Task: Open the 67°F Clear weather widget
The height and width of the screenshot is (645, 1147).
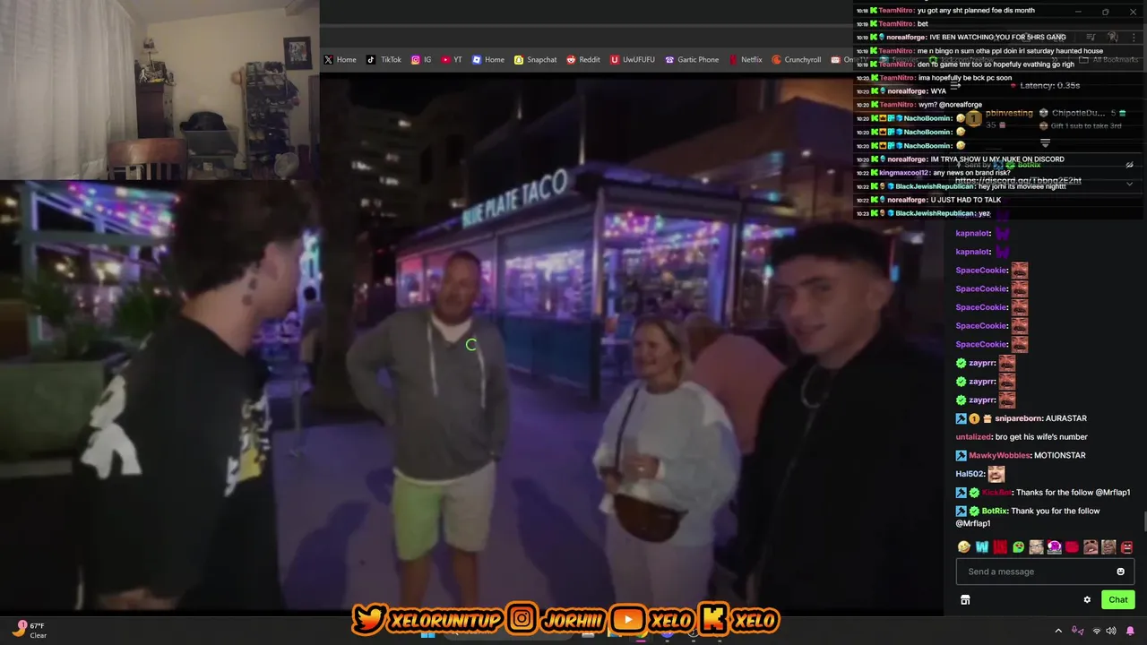Action: pyautogui.click(x=29, y=631)
